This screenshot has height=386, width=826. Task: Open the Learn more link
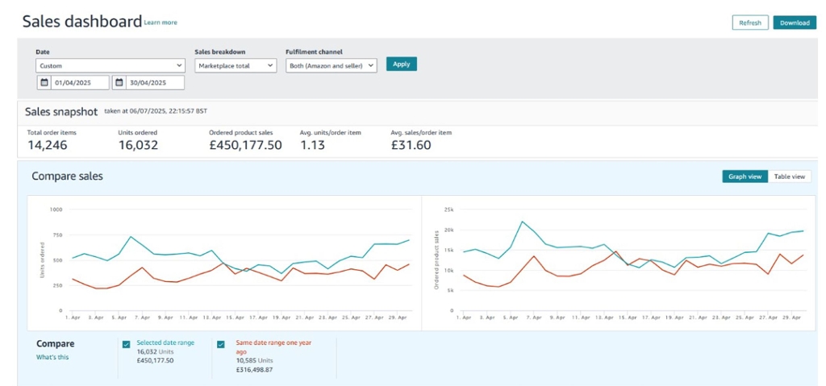[161, 23]
